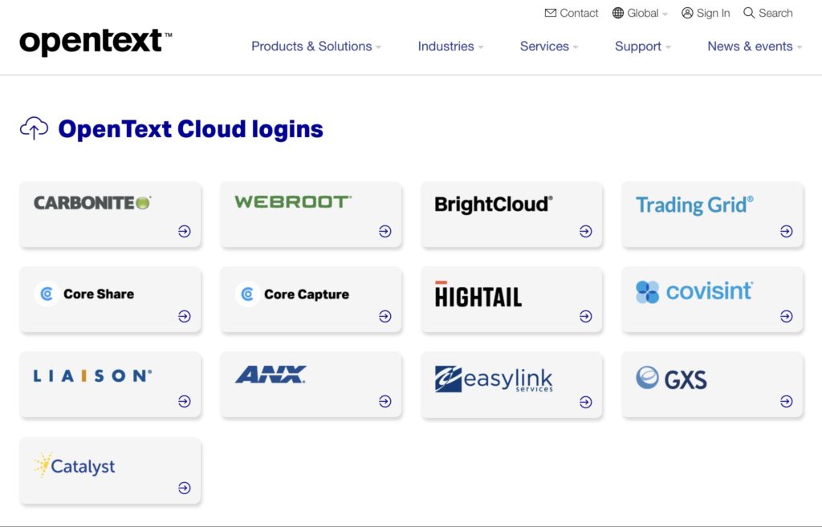Click the arrow icon on Carbonite card

(x=185, y=231)
